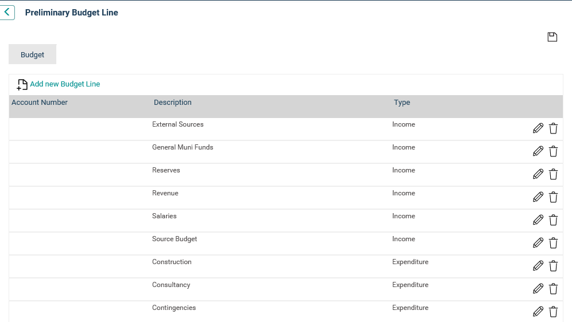The height and width of the screenshot is (322, 572).
Task: Delete the Consultancy row
Action: click(554, 289)
